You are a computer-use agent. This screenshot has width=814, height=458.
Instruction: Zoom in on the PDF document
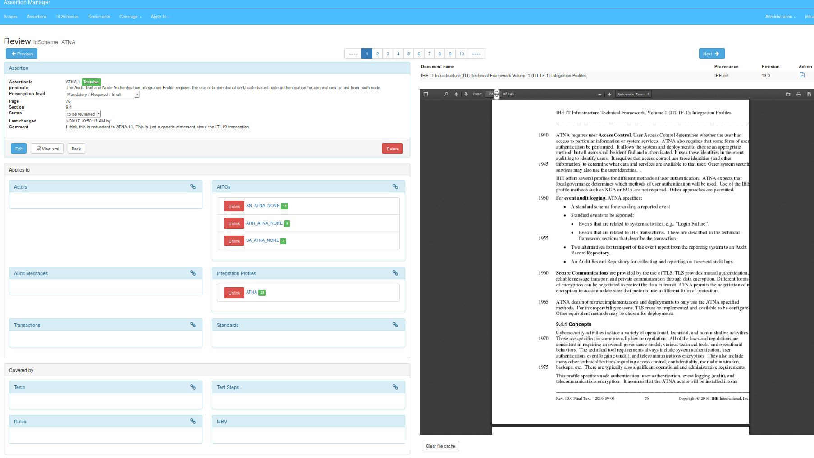coord(609,94)
